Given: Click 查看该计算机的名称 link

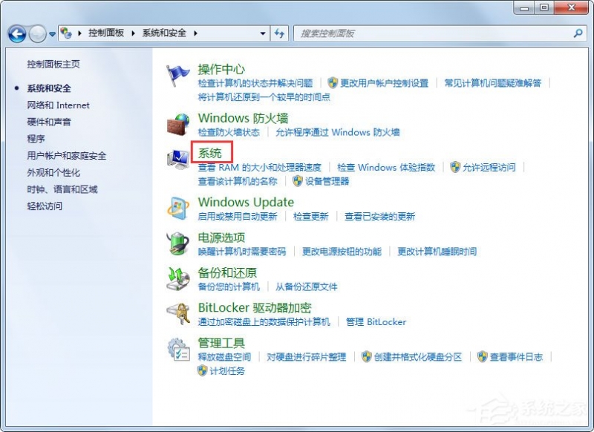Looking at the screenshot, I should pyautogui.click(x=238, y=181).
